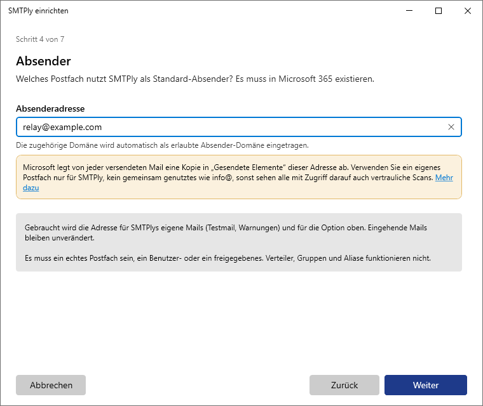Go back with the Zurück button
This screenshot has height=406, width=483.
click(x=344, y=385)
